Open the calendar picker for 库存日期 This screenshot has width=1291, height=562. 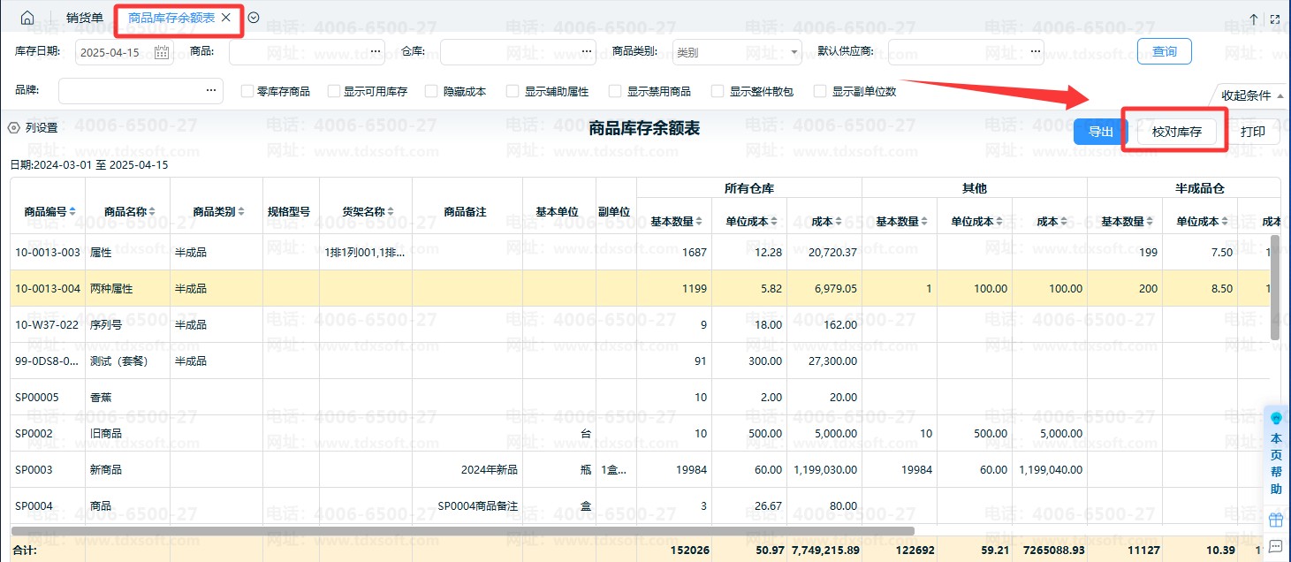coord(162,52)
